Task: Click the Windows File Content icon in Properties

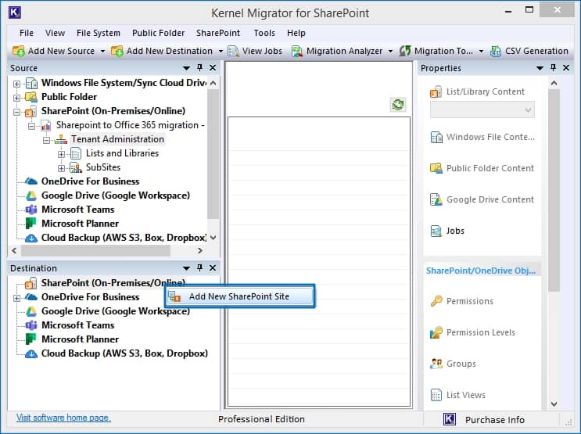Action: 436,137
